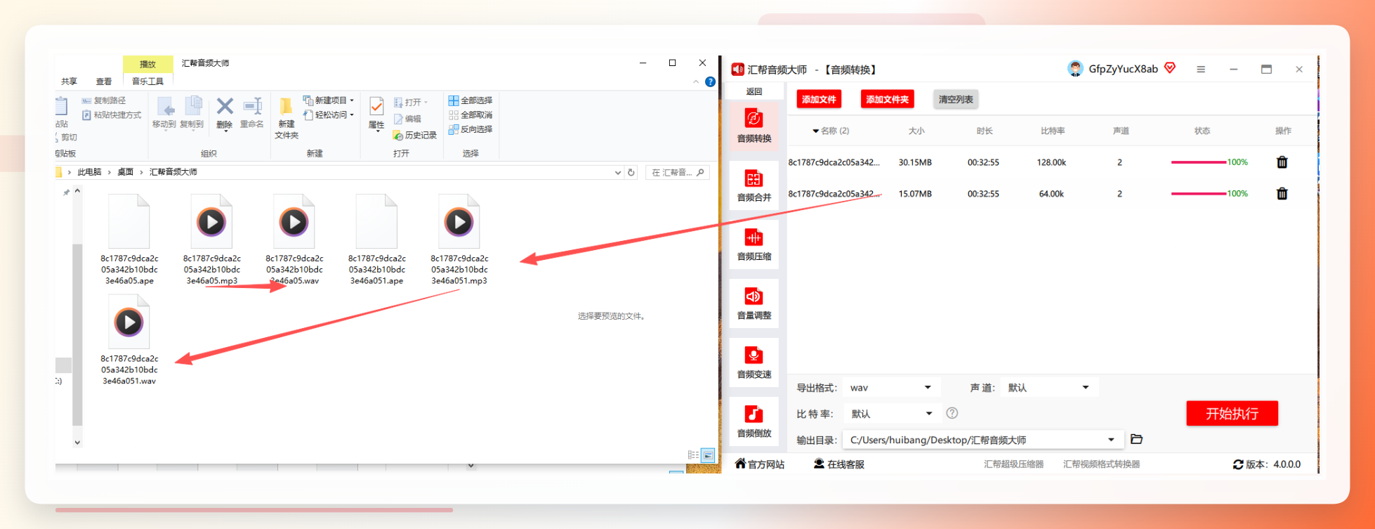
Task: Open the 查看 ribbon tab
Action: pos(104,81)
